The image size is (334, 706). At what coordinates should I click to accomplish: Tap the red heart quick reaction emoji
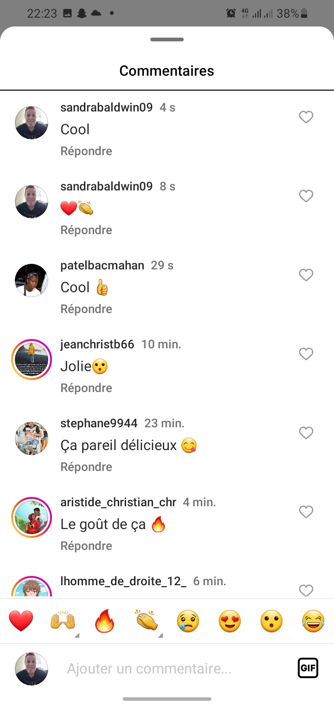(21, 621)
